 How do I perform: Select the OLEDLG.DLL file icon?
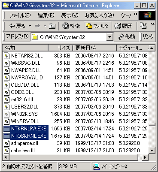[6, 85]
